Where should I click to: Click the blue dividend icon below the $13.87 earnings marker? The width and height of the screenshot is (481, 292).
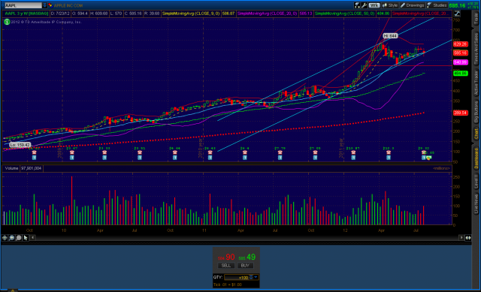[353, 158]
